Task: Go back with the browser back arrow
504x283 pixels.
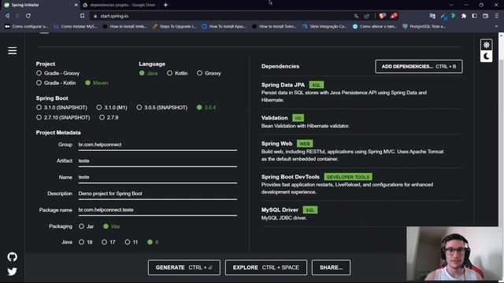Action: (7, 16)
